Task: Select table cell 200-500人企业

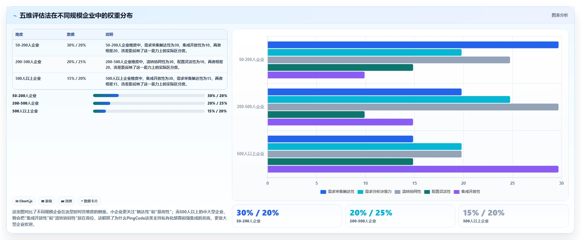Action: (28, 62)
